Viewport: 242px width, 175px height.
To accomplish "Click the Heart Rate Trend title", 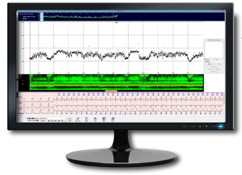I will pos(26,14).
